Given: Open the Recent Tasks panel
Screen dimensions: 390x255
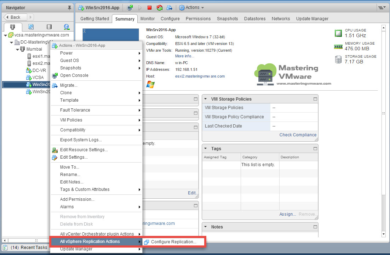Looking at the screenshot, I should 25,248.
